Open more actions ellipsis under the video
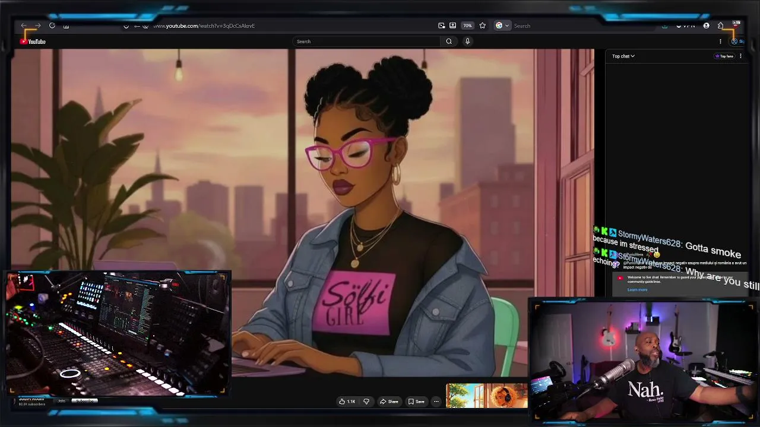 [436, 401]
